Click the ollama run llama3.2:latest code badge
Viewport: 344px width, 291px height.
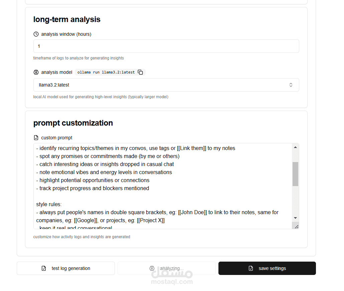click(x=110, y=72)
